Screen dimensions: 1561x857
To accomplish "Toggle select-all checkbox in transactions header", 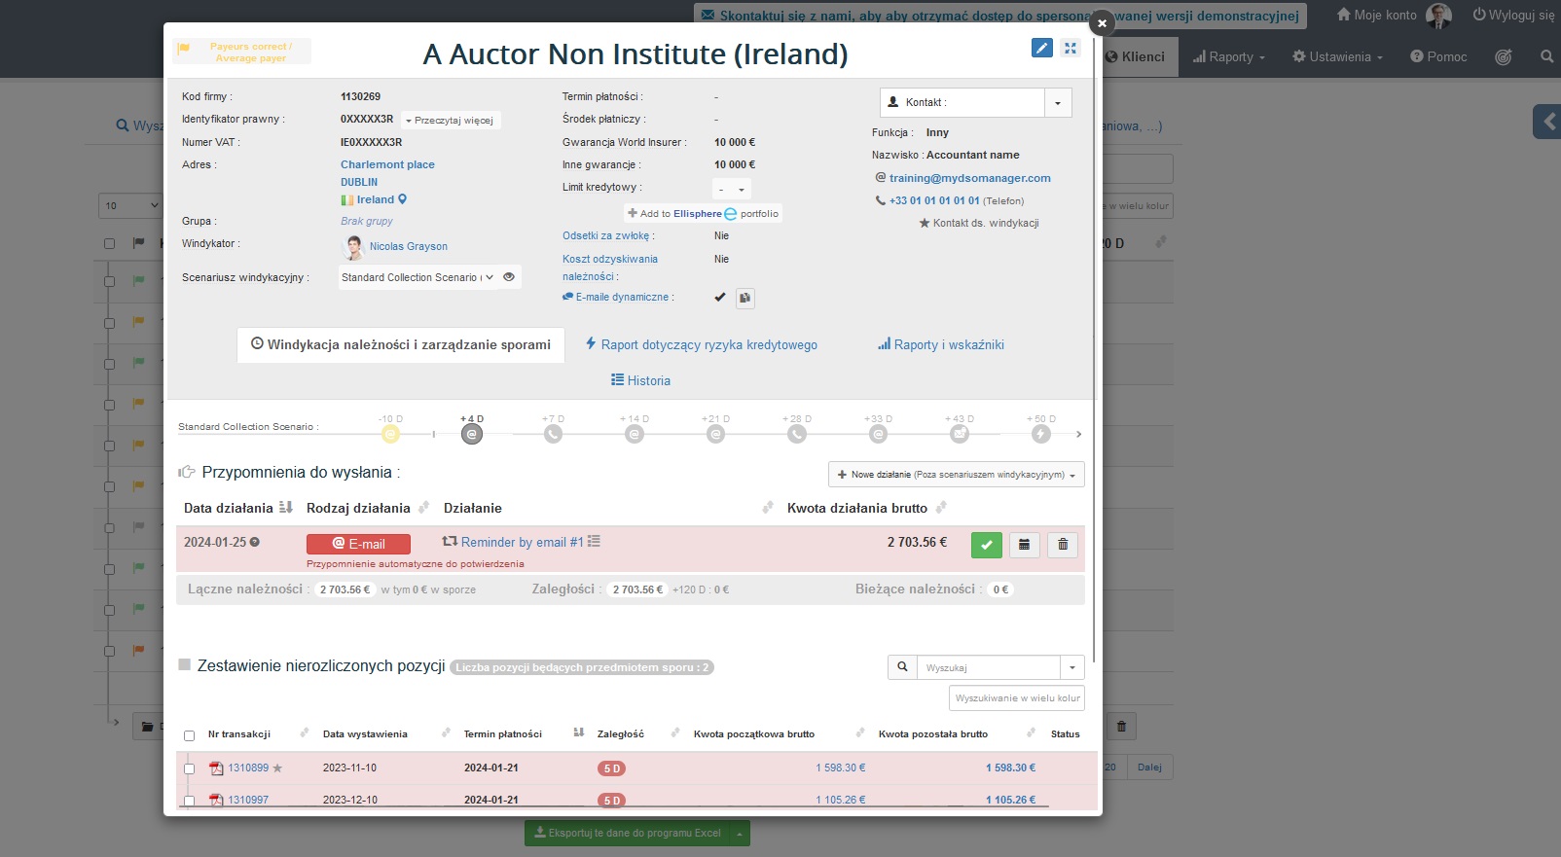I will point(189,735).
